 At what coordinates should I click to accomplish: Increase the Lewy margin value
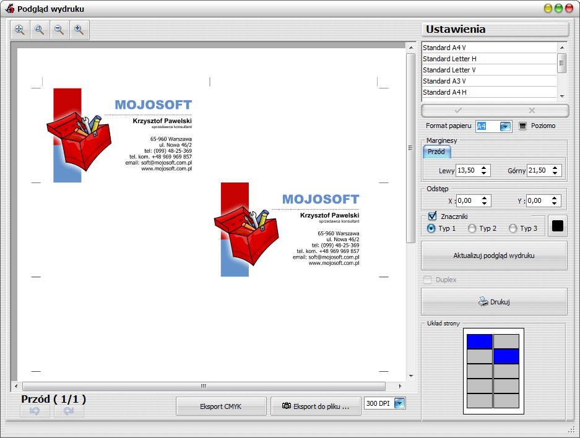pos(484,168)
